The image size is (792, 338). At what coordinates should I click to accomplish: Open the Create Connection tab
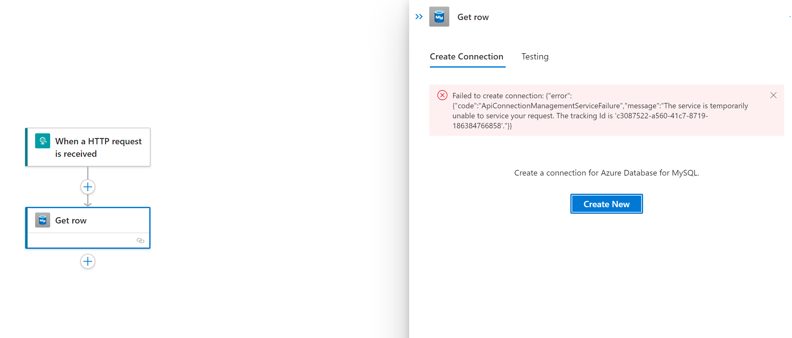coord(467,57)
